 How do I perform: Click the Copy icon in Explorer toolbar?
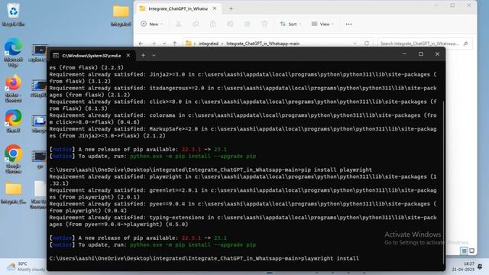(196, 24)
